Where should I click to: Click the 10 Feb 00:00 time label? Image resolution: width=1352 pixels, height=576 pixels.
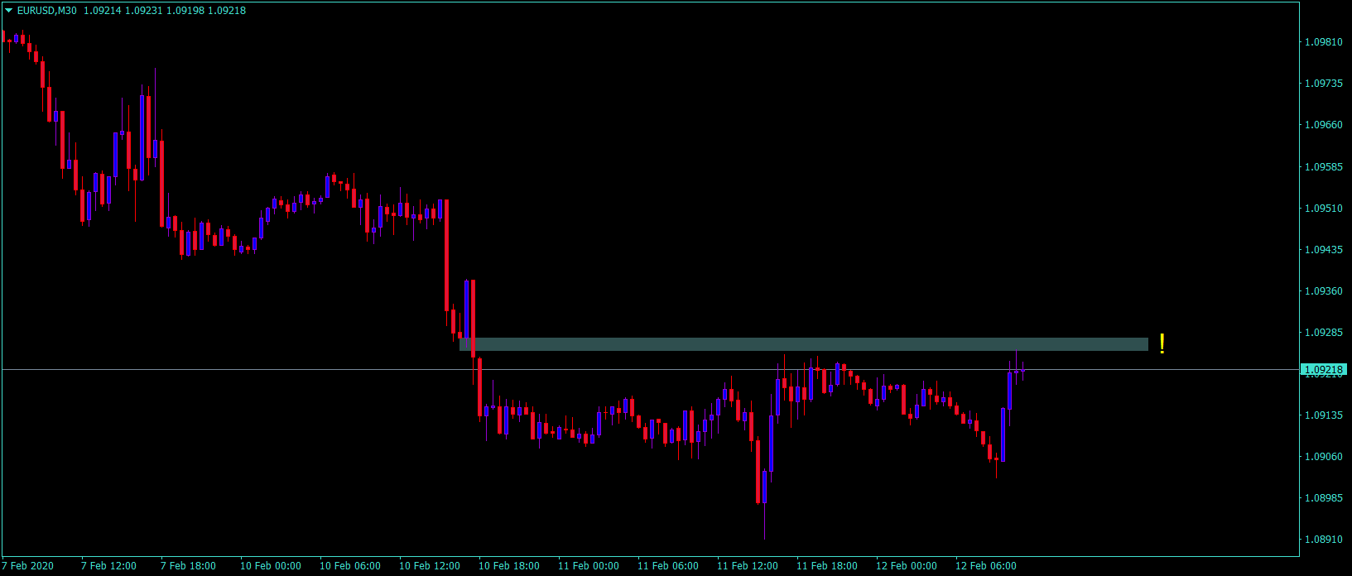(x=271, y=566)
